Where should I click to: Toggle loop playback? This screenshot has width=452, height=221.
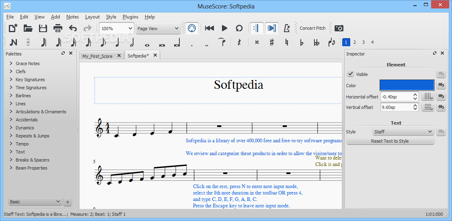(239, 28)
